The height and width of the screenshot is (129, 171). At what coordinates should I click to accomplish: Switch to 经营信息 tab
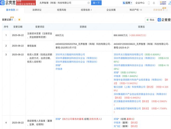86,10
